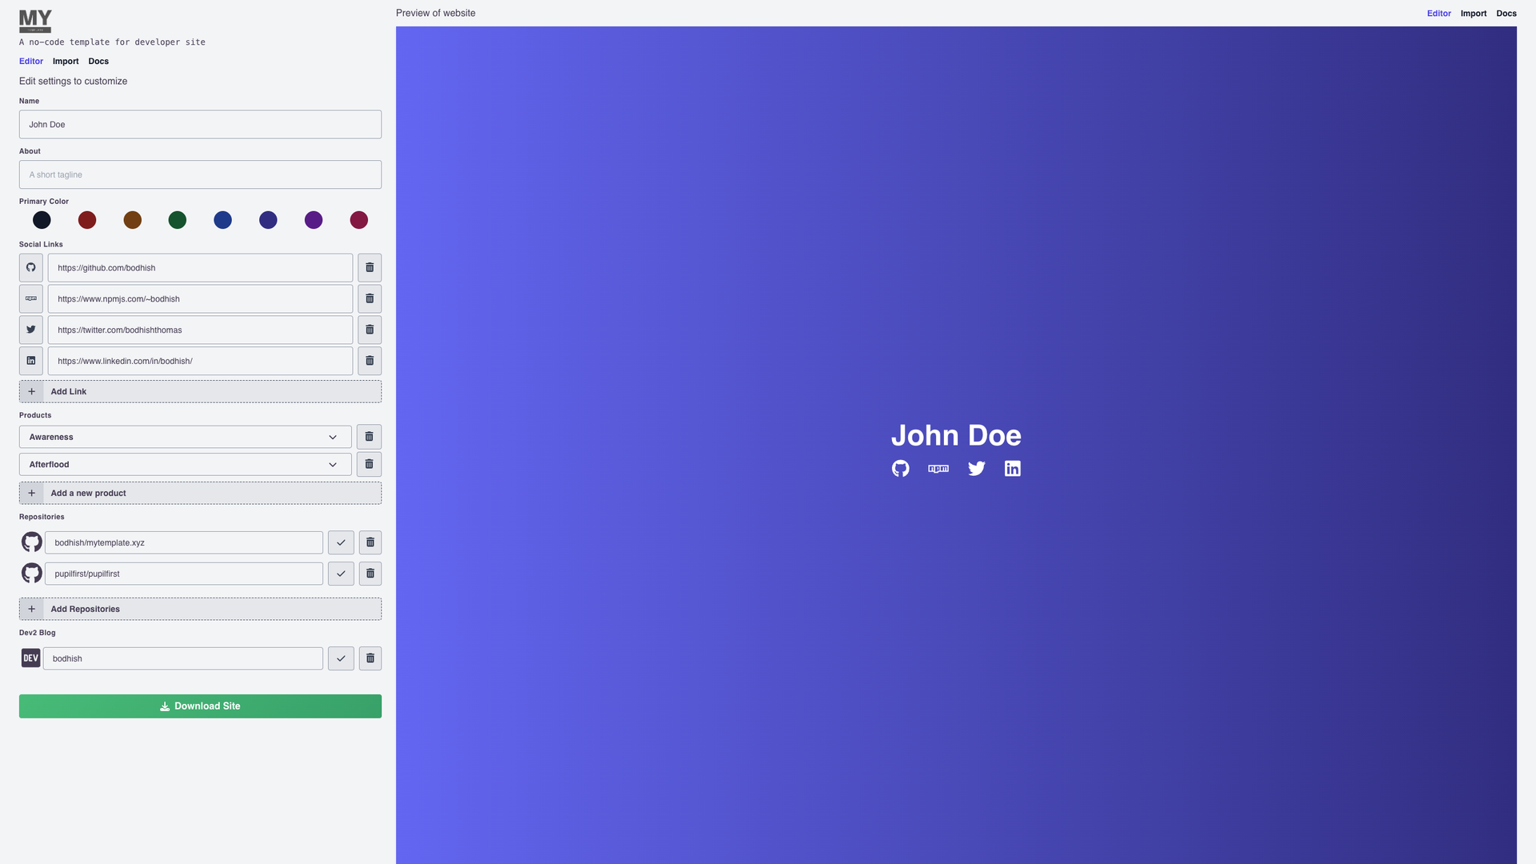
Task: Click the GitHub icon in website preview
Action: pos(901,469)
